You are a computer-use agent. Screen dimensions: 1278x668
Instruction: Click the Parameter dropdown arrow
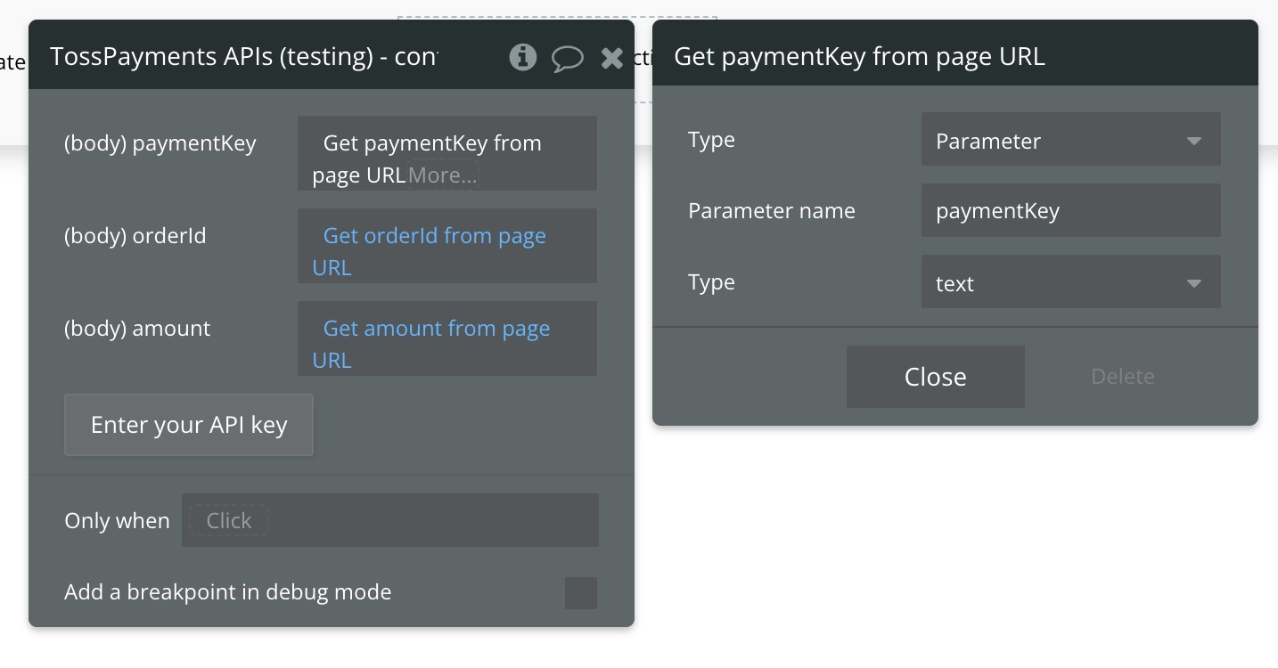coord(1194,141)
